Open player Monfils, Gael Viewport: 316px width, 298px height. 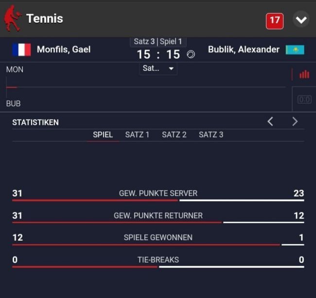pos(64,50)
